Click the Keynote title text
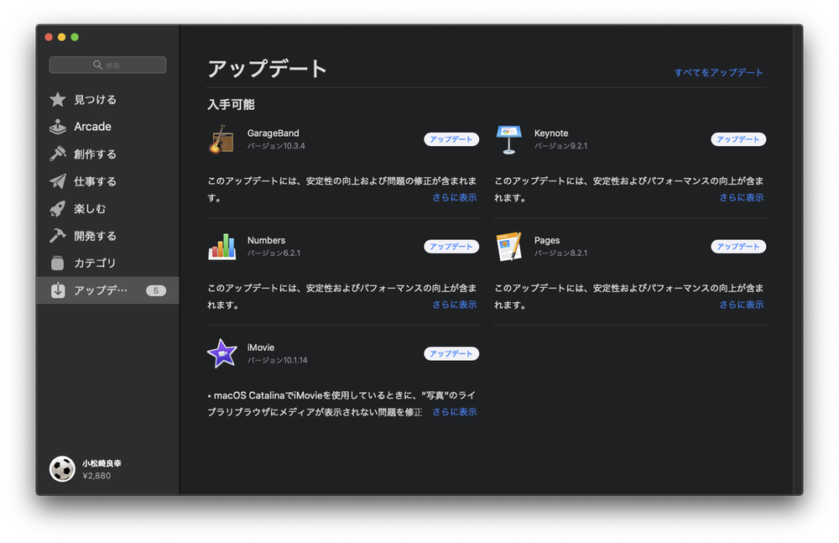Image resolution: width=839 pixels, height=543 pixels. pyautogui.click(x=551, y=133)
